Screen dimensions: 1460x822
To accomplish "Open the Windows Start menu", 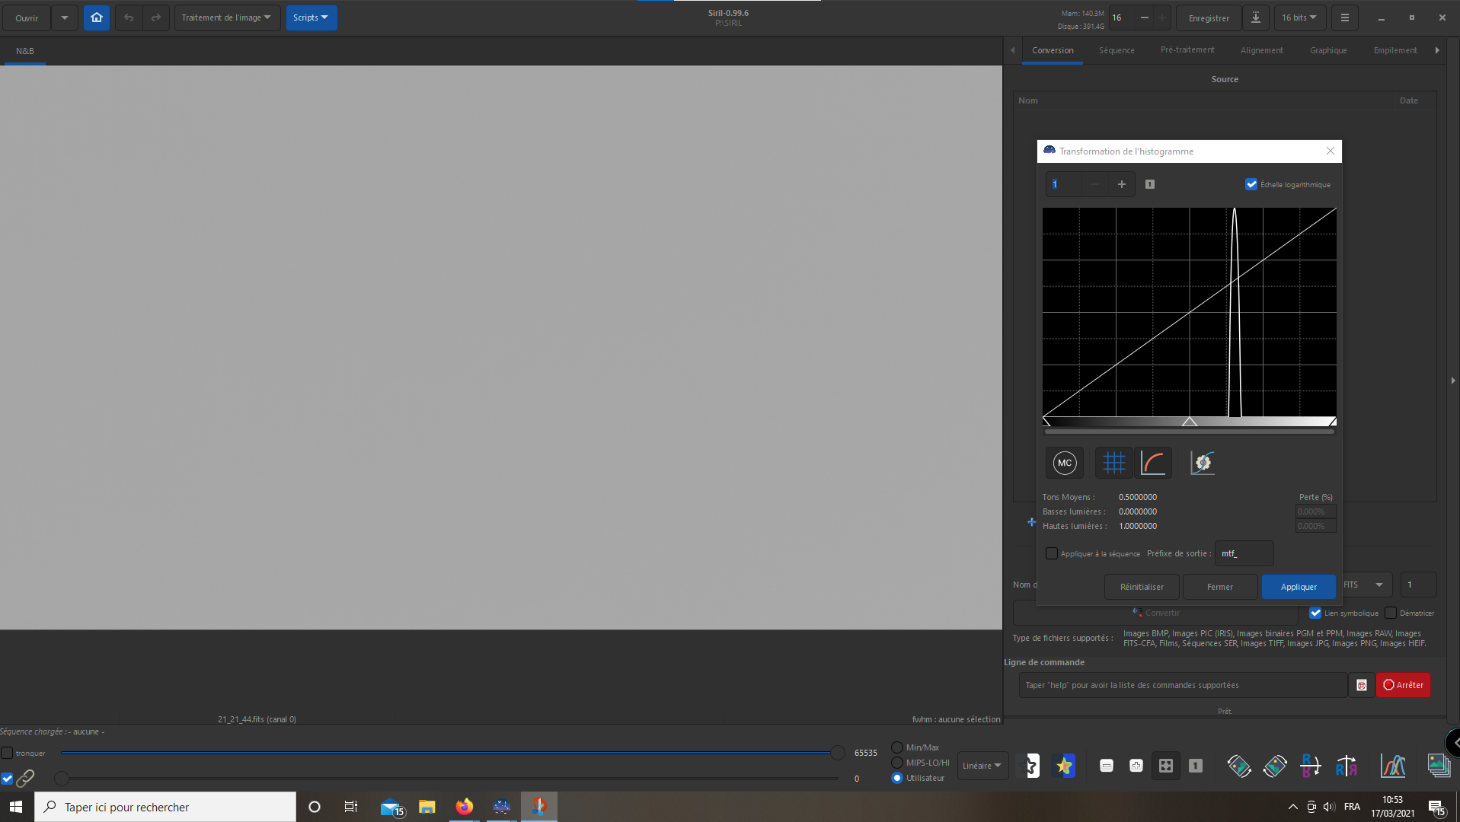I will tap(16, 807).
